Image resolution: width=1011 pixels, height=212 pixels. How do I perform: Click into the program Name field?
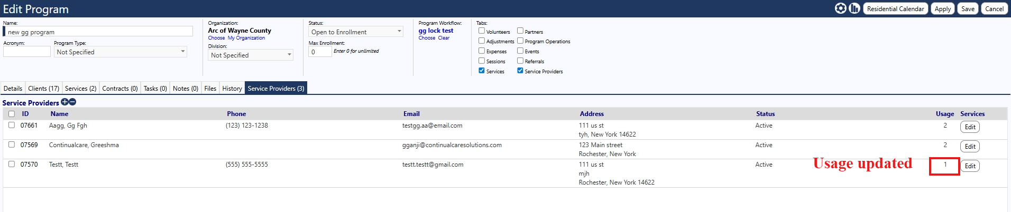(99, 32)
